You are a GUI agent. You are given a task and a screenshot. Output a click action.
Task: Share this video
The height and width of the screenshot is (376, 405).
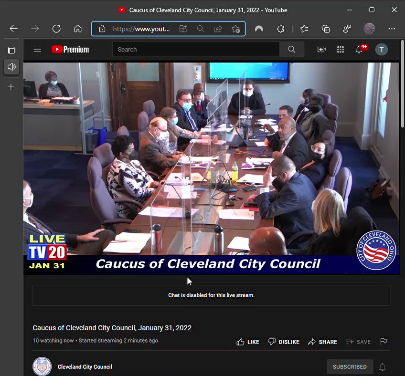(322, 342)
